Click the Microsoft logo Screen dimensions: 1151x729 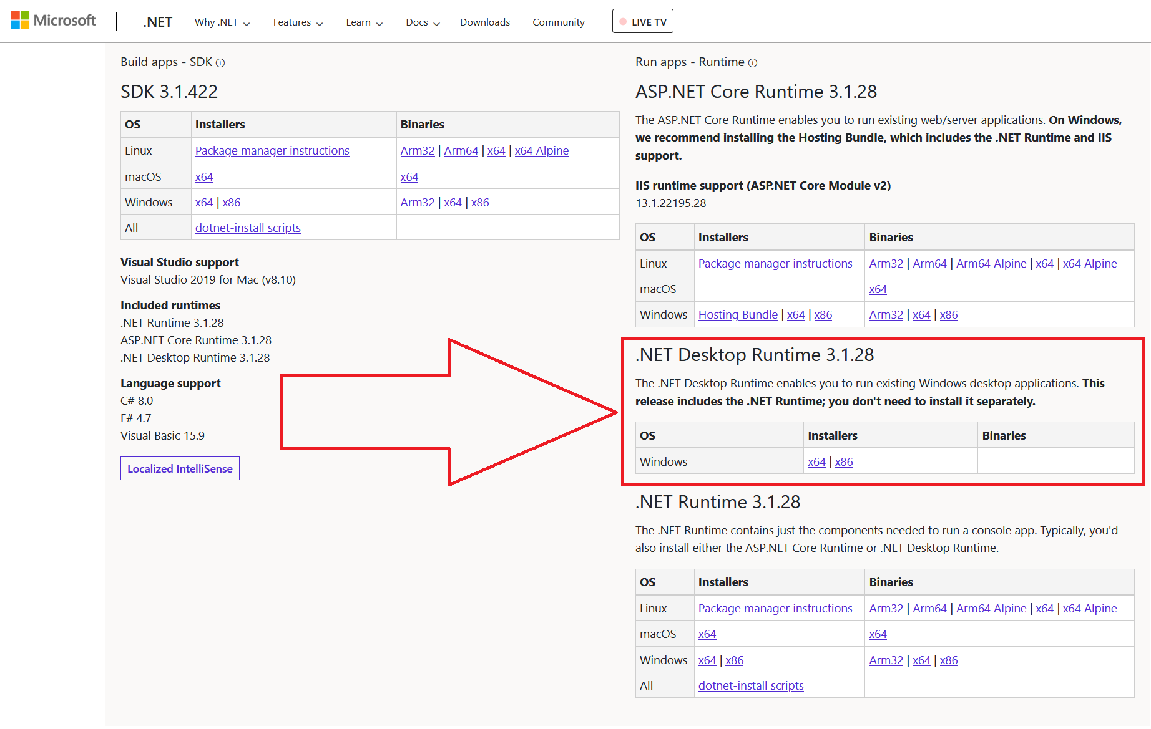point(53,21)
